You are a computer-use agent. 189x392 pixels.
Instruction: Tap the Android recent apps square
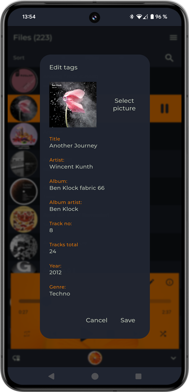pyautogui.click(x=138, y=376)
